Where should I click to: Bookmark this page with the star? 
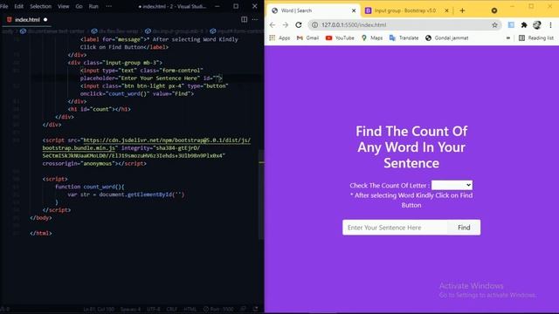[494, 25]
